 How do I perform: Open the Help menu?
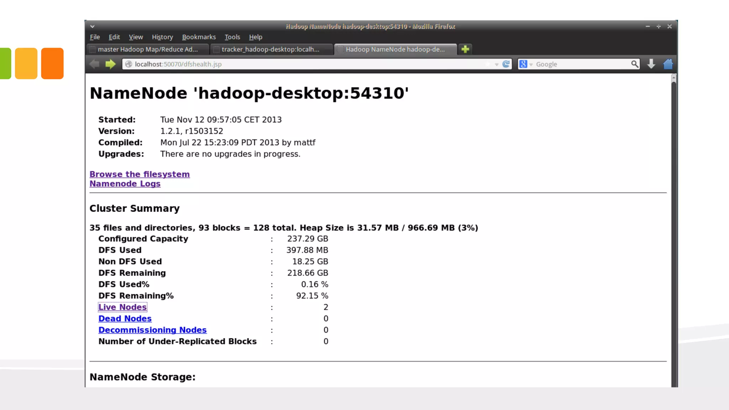256,37
